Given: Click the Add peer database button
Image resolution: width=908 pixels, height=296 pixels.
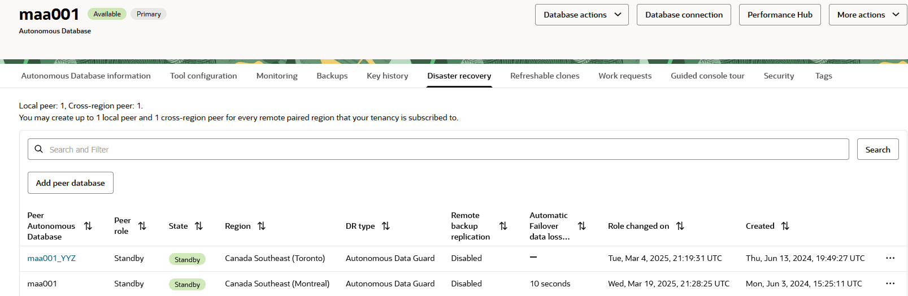Looking at the screenshot, I should [71, 183].
